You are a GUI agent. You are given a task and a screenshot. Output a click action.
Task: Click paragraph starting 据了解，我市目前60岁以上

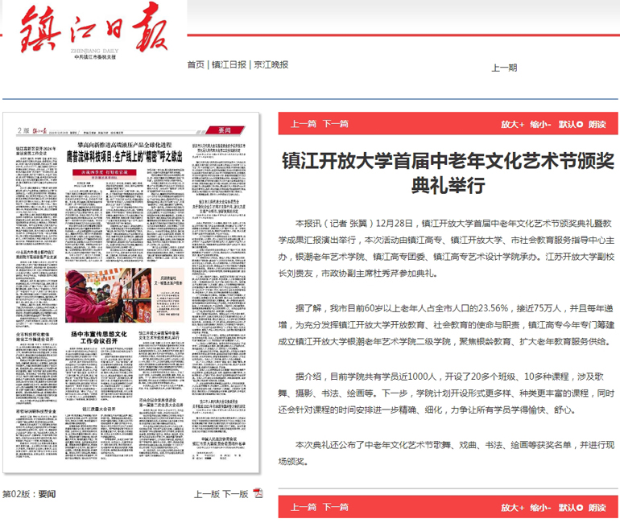click(446, 325)
